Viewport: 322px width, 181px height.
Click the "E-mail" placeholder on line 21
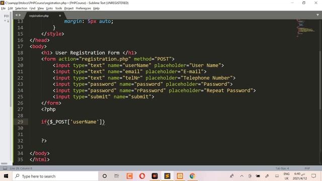[x=192, y=71]
